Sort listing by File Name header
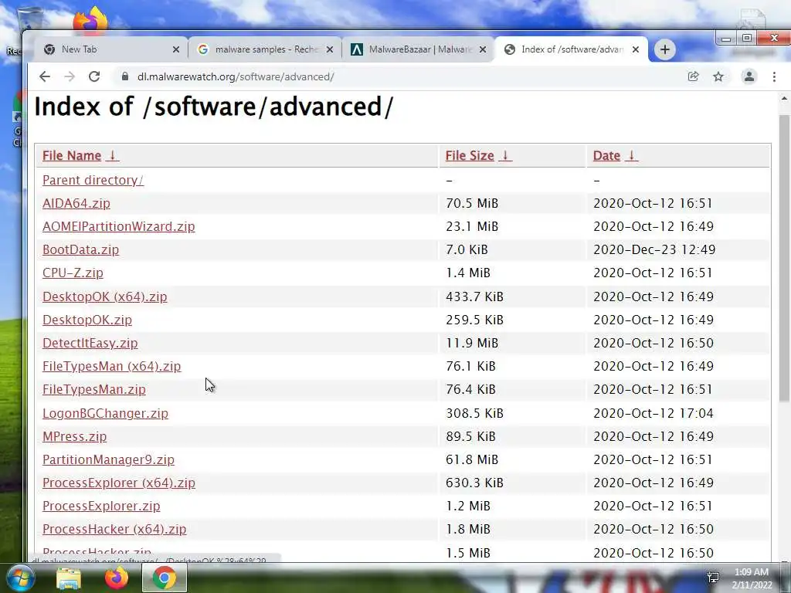The height and width of the screenshot is (593, 791). (x=72, y=155)
